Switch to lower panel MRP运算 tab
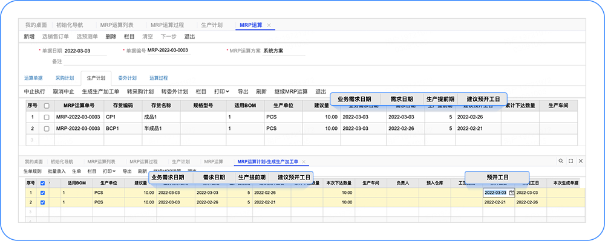Image resolution: width=605 pixels, height=241 pixels. 214,162
